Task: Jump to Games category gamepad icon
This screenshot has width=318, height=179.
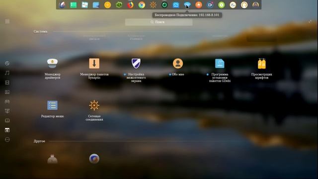Action: pos(7,101)
